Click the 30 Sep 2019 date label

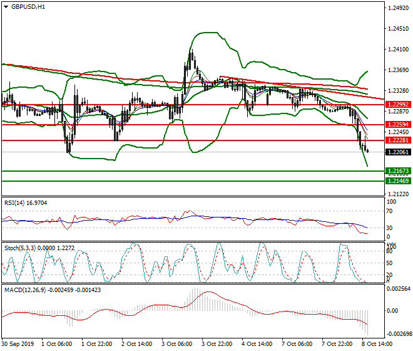(x=19, y=344)
